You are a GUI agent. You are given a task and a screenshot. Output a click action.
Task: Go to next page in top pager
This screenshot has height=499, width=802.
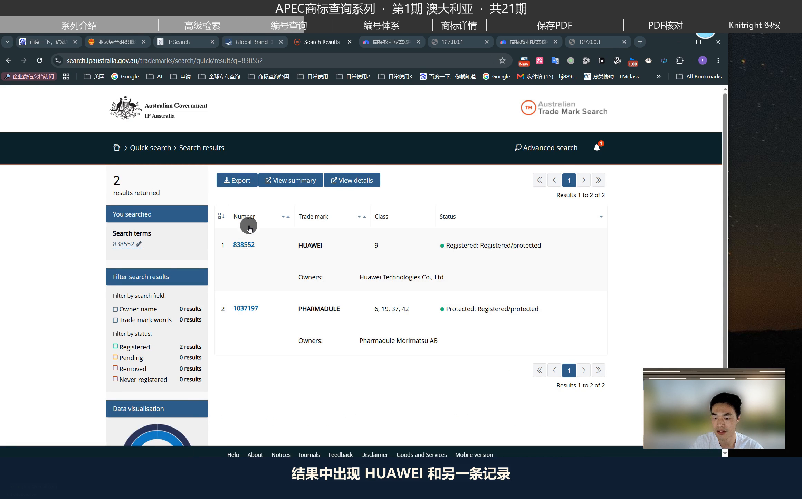click(x=583, y=180)
